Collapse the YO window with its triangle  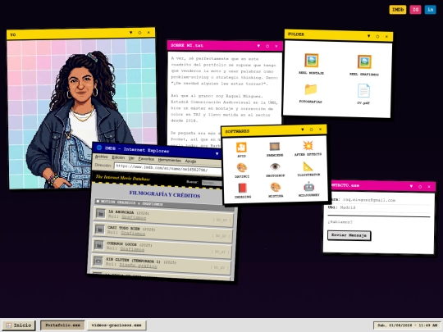pyautogui.click(x=130, y=33)
